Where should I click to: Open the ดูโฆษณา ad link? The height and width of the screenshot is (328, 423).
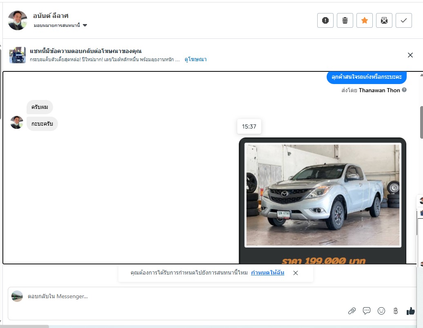[196, 60]
